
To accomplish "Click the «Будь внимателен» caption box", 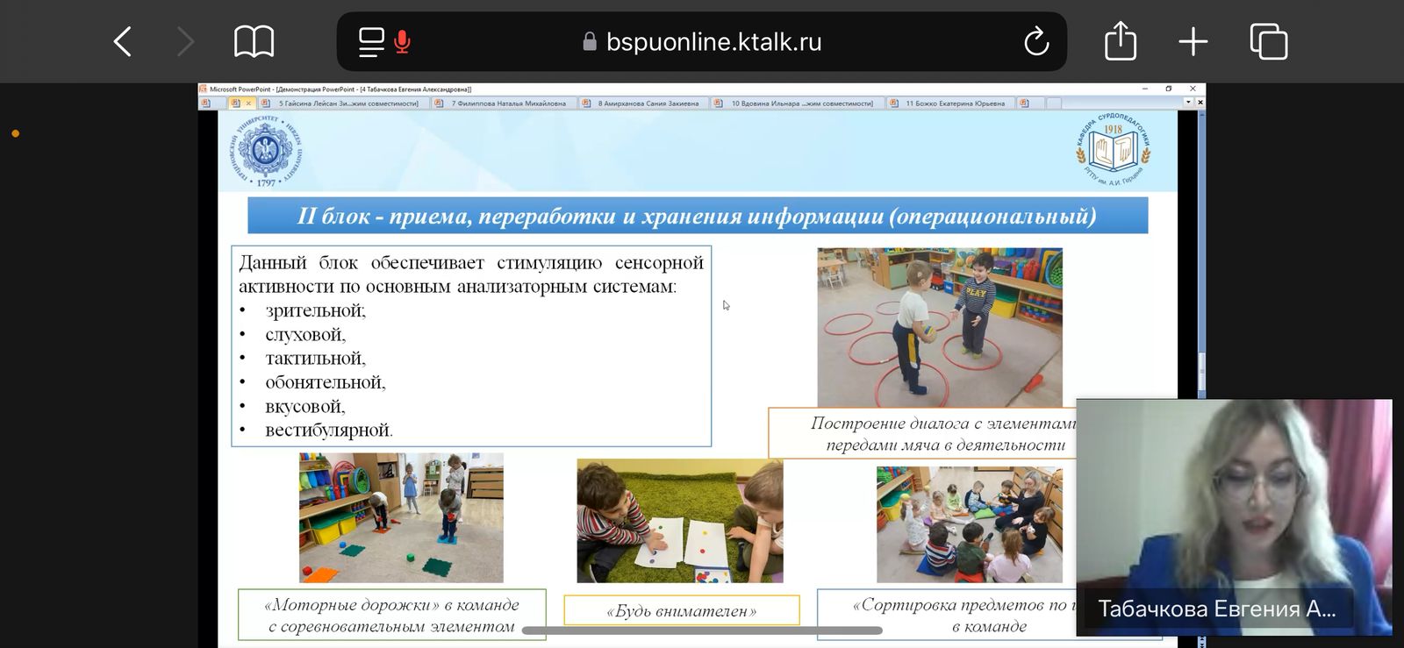I will click(681, 610).
